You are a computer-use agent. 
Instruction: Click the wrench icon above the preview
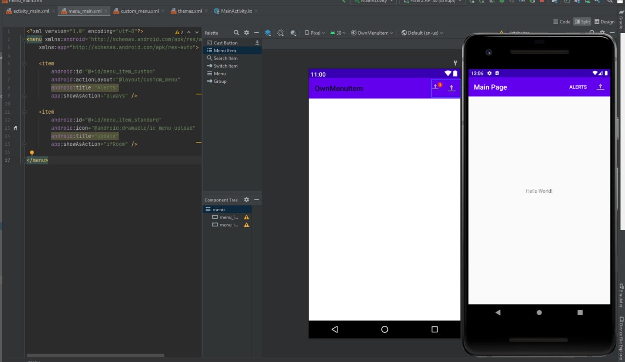coord(455,62)
